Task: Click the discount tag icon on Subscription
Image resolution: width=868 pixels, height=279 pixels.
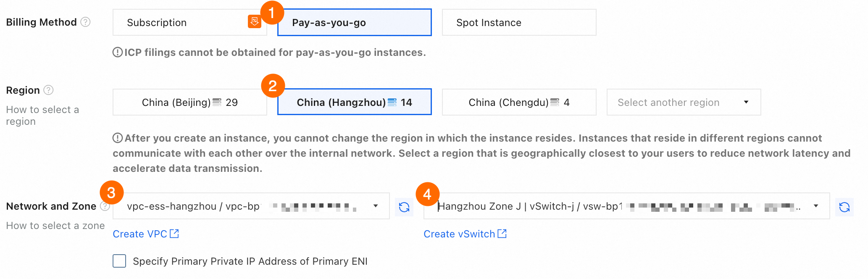Action: pos(254,21)
